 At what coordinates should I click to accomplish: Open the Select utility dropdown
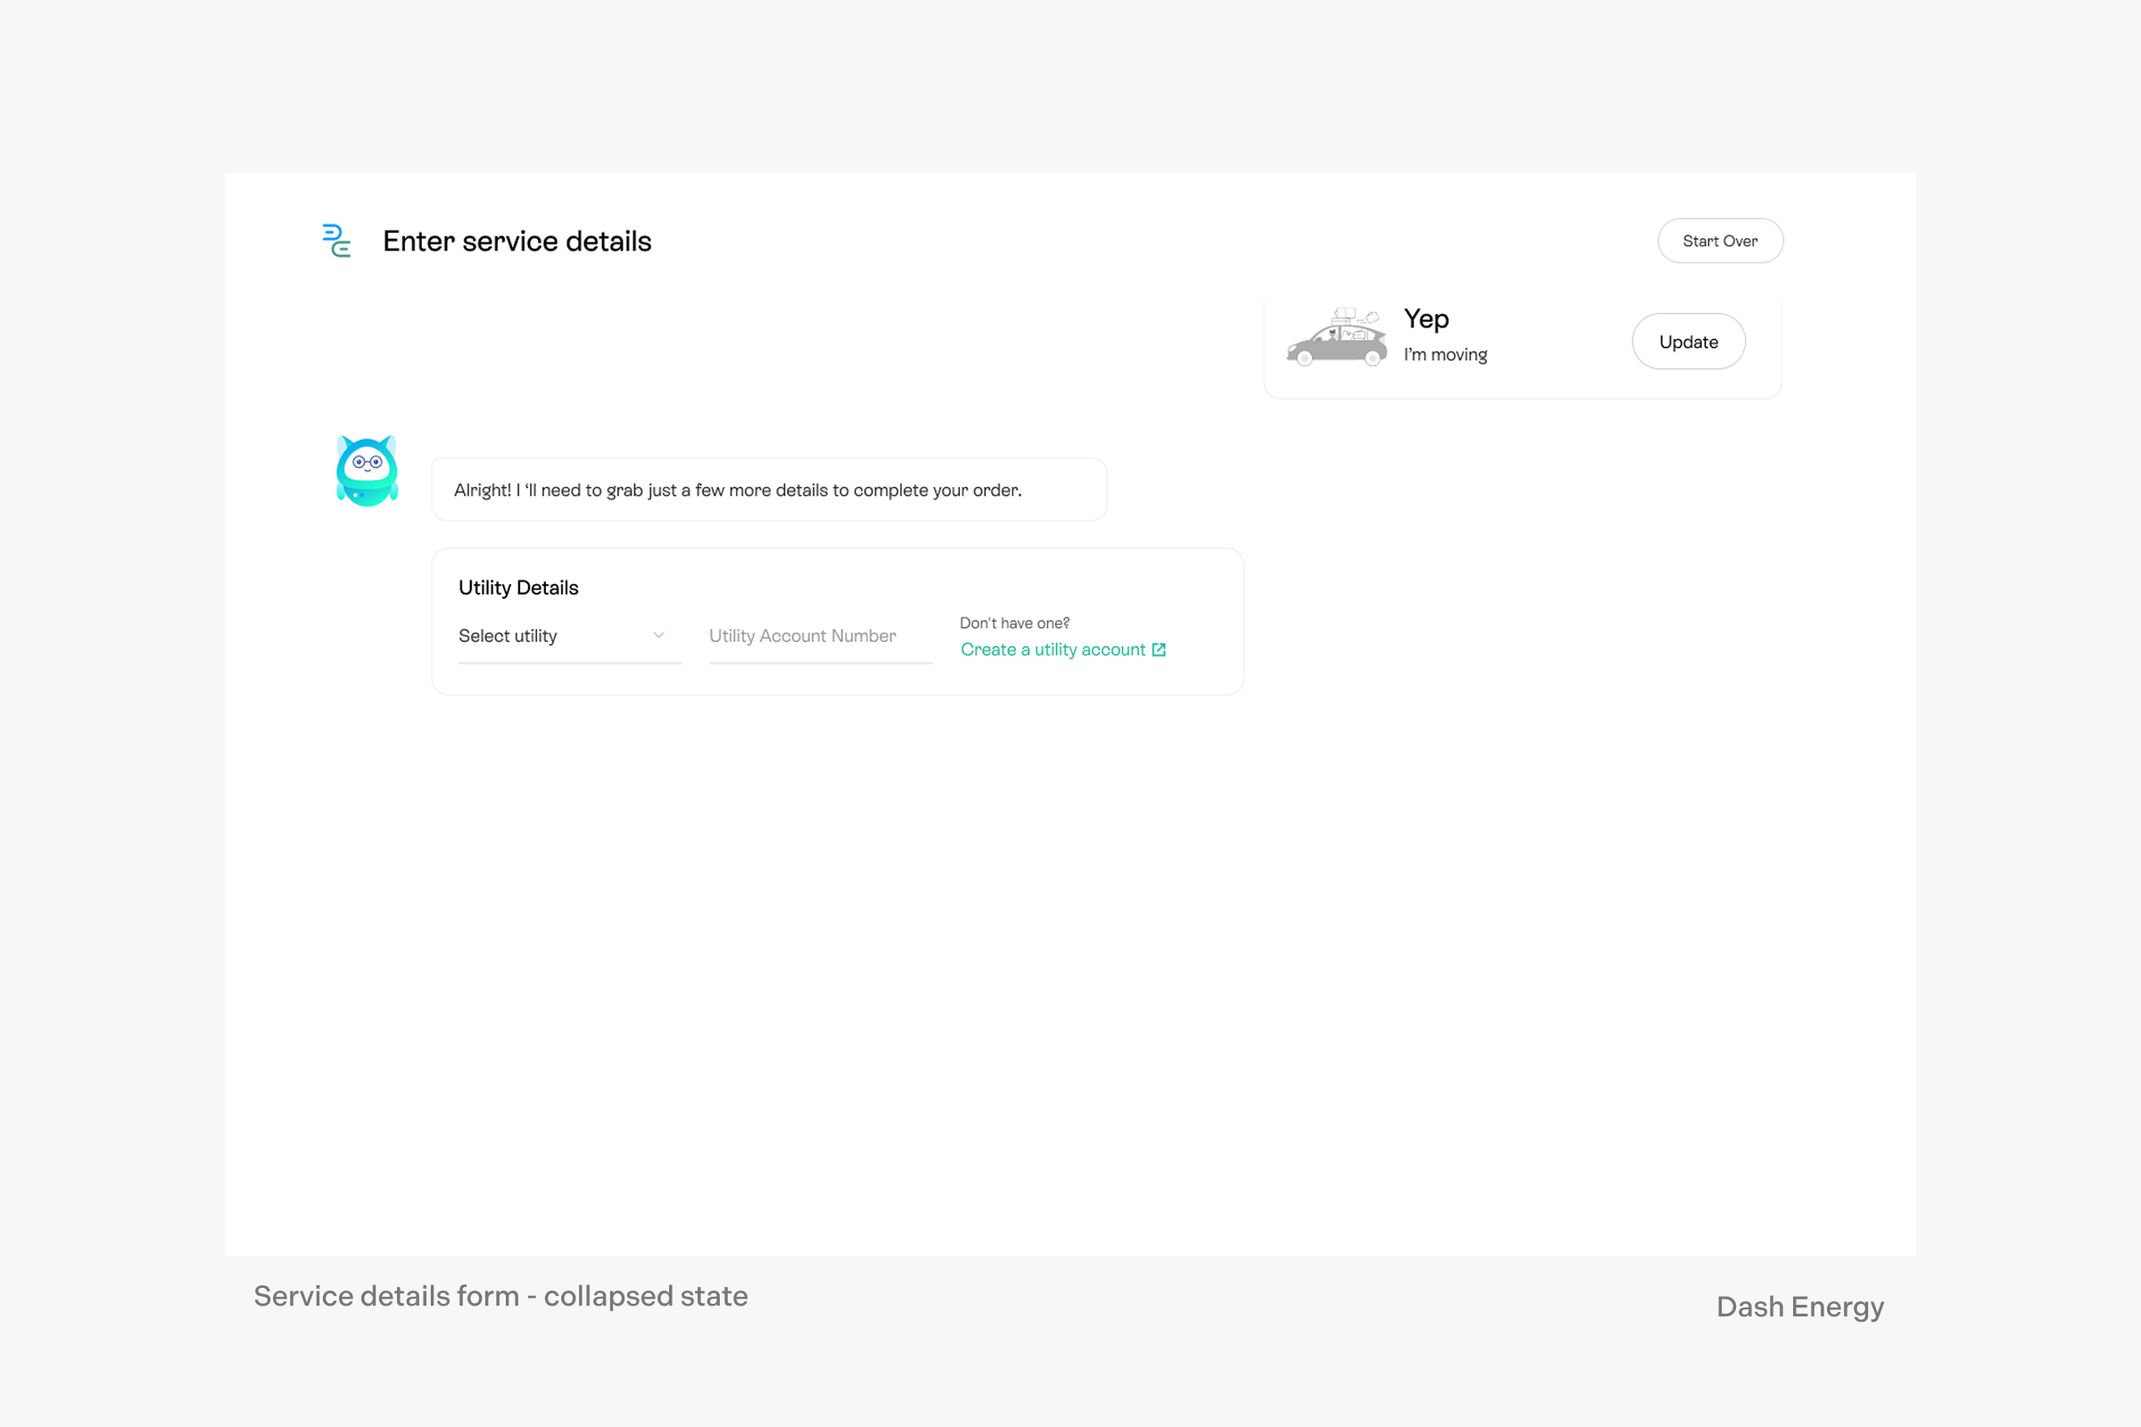pyautogui.click(x=568, y=636)
